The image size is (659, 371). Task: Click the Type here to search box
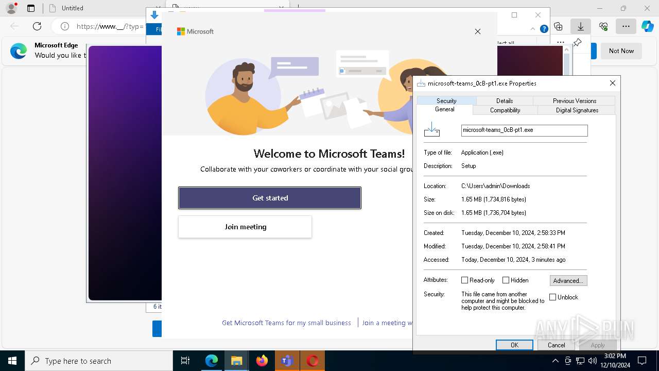(99, 361)
